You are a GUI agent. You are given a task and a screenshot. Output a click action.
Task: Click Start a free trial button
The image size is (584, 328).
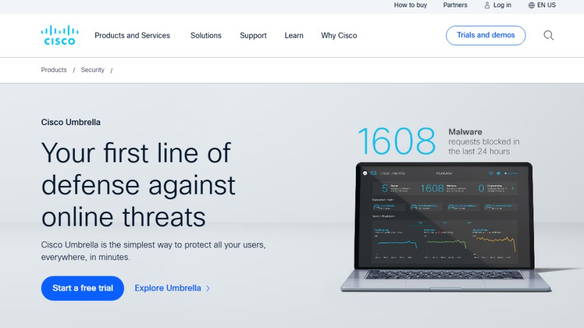[82, 288]
